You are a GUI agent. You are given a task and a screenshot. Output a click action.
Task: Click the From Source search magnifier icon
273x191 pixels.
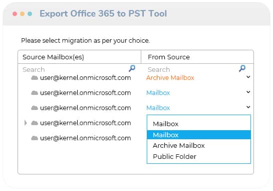click(x=242, y=68)
